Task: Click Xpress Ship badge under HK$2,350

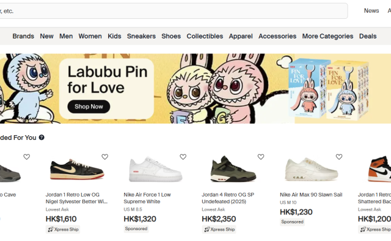Action: [219, 229]
